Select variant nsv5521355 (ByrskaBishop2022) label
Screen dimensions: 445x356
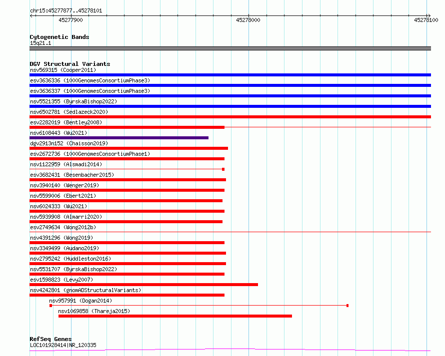coord(73,101)
